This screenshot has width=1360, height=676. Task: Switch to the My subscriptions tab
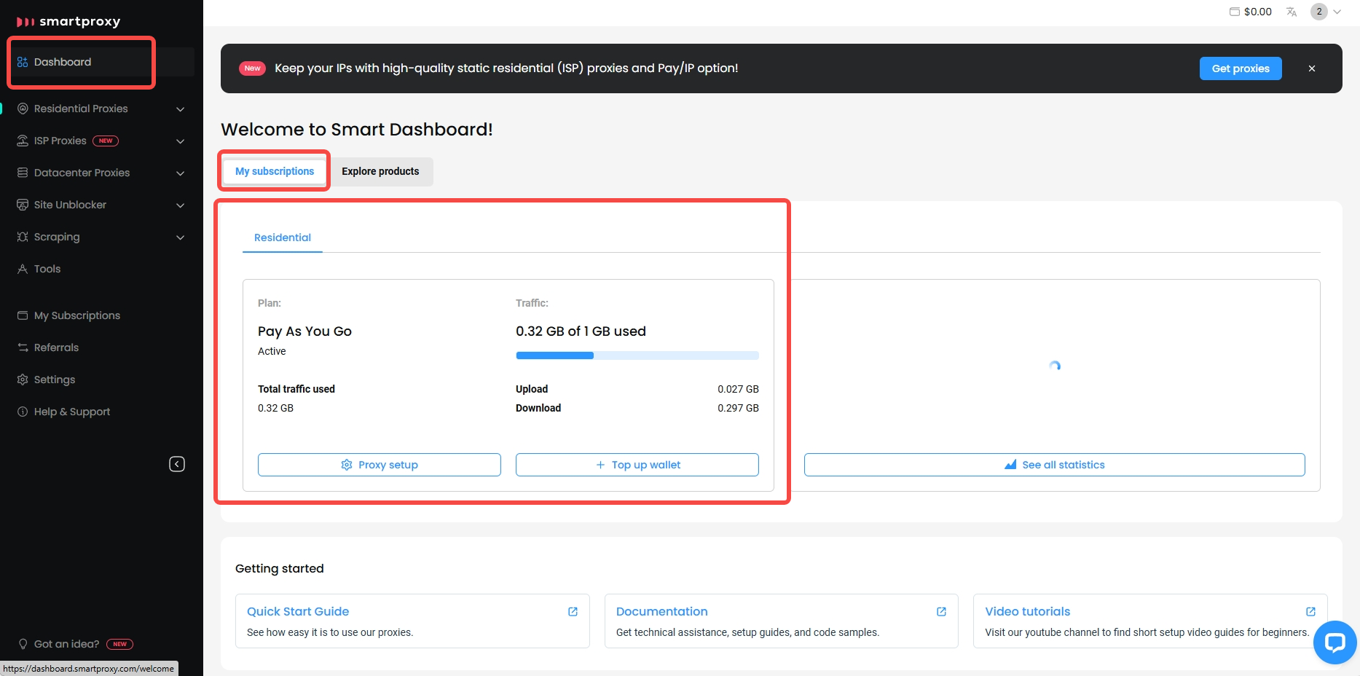click(275, 171)
